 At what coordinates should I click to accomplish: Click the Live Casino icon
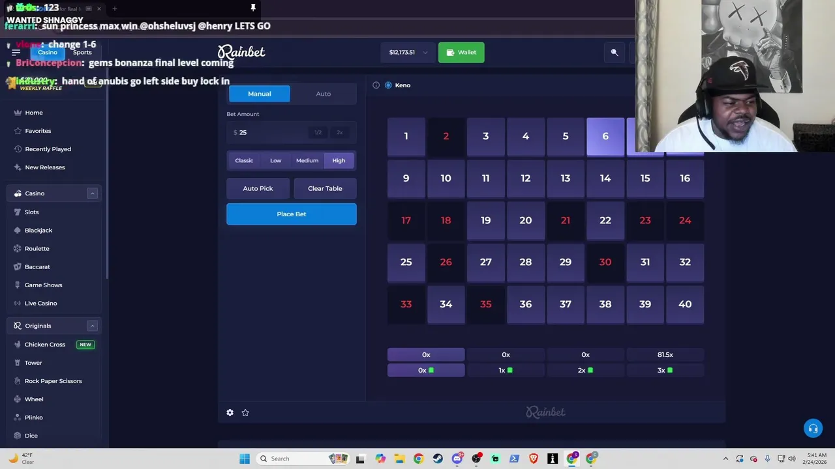(18, 303)
